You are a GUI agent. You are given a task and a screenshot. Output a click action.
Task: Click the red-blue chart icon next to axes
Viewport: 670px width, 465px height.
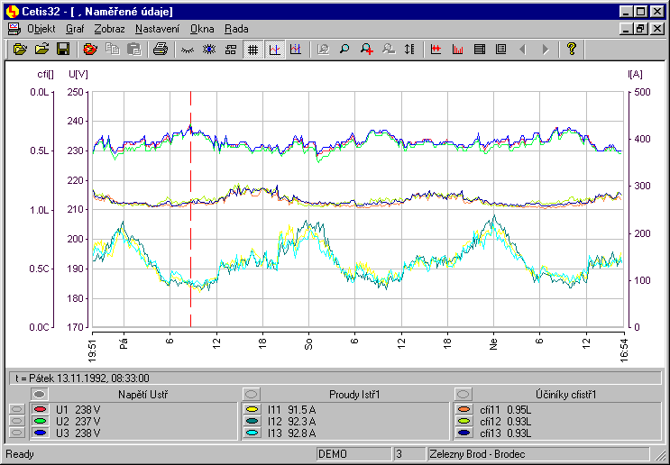pos(296,50)
